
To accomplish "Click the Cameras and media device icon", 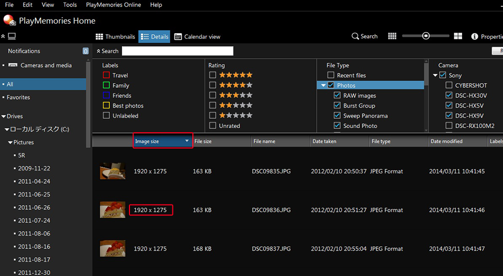I will coord(13,65).
